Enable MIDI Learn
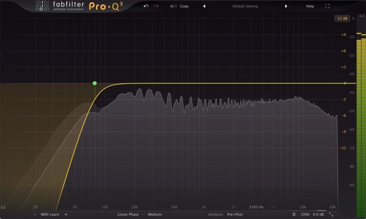366x219 pixels. tap(50, 215)
